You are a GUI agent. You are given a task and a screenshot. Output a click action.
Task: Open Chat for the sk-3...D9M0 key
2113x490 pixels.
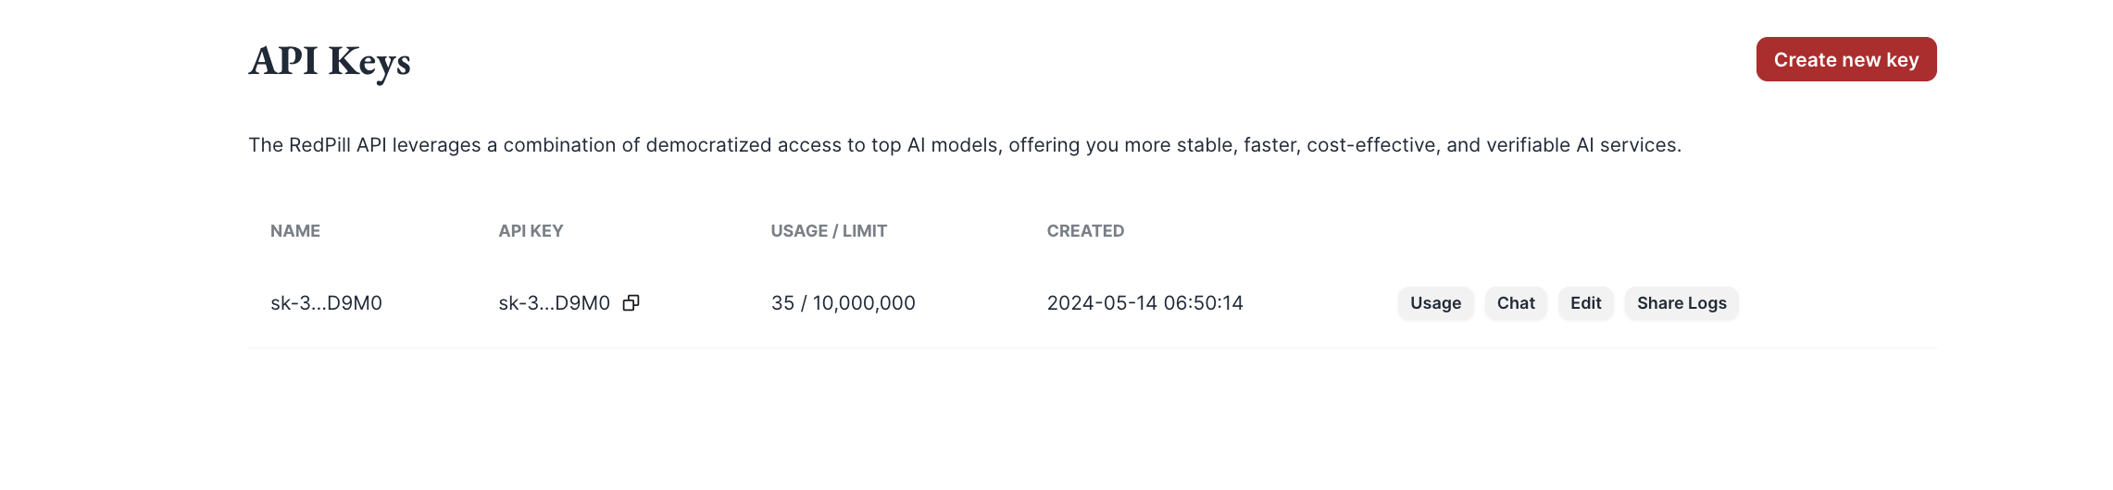pyautogui.click(x=1516, y=303)
